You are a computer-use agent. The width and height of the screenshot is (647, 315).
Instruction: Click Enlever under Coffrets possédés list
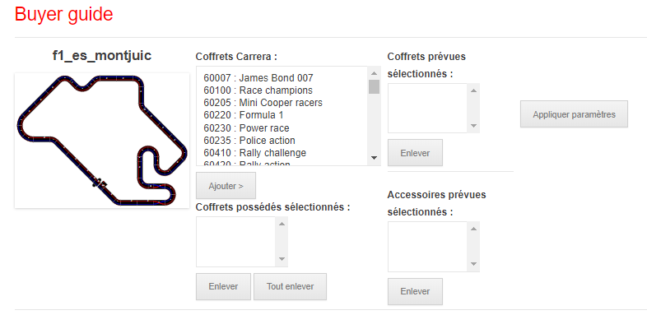[223, 286]
